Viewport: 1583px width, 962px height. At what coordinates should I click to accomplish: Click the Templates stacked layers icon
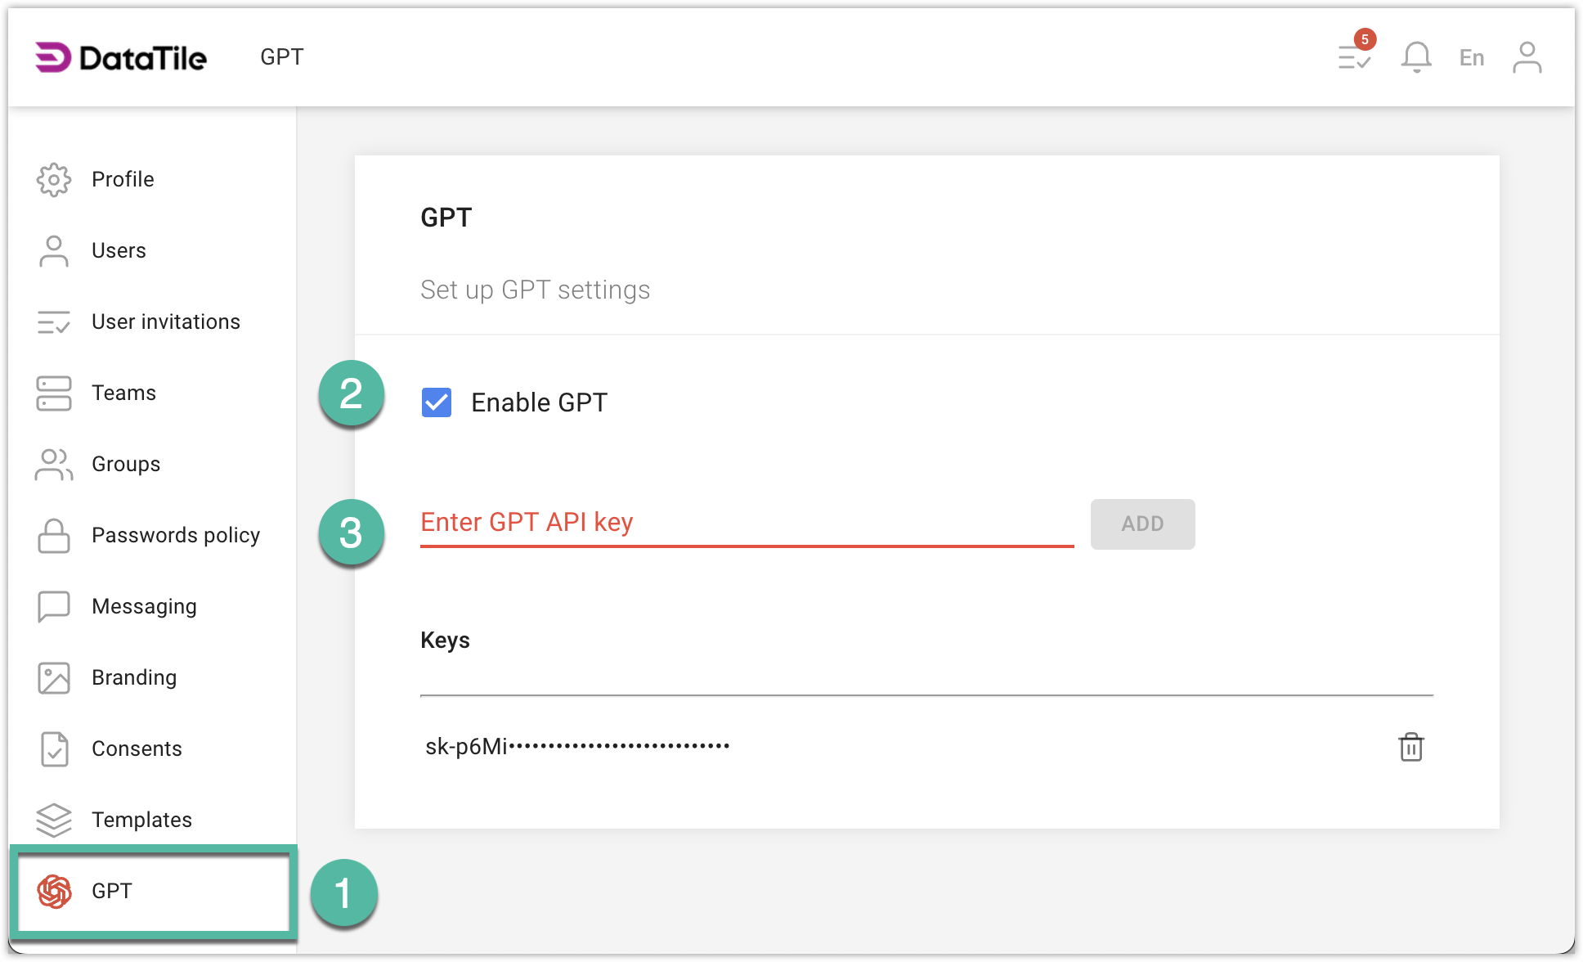(x=53, y=819)
